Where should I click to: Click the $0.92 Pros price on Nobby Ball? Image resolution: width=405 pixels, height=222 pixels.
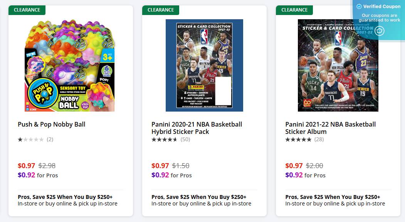click(26, 175)
